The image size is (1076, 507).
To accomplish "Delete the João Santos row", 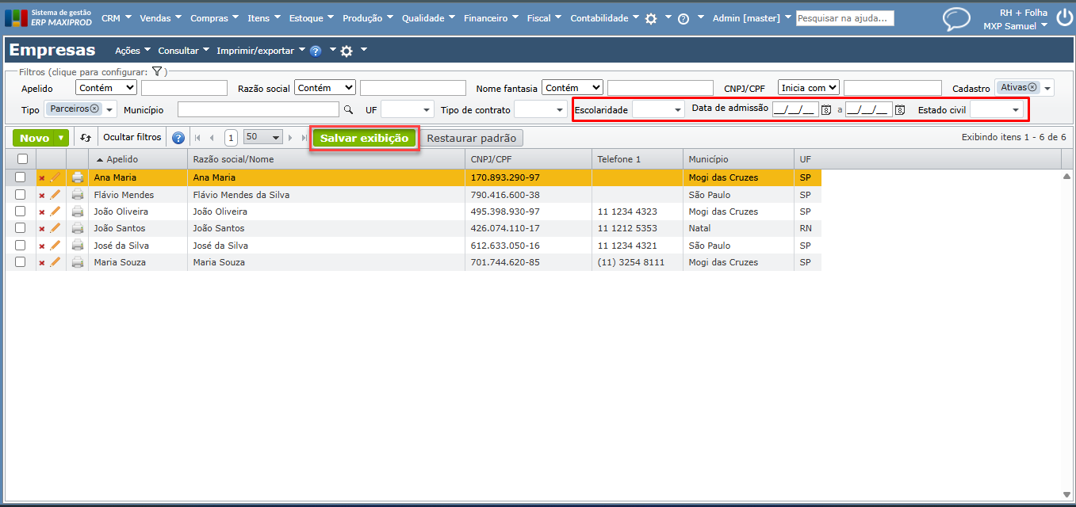I will 42,229.
